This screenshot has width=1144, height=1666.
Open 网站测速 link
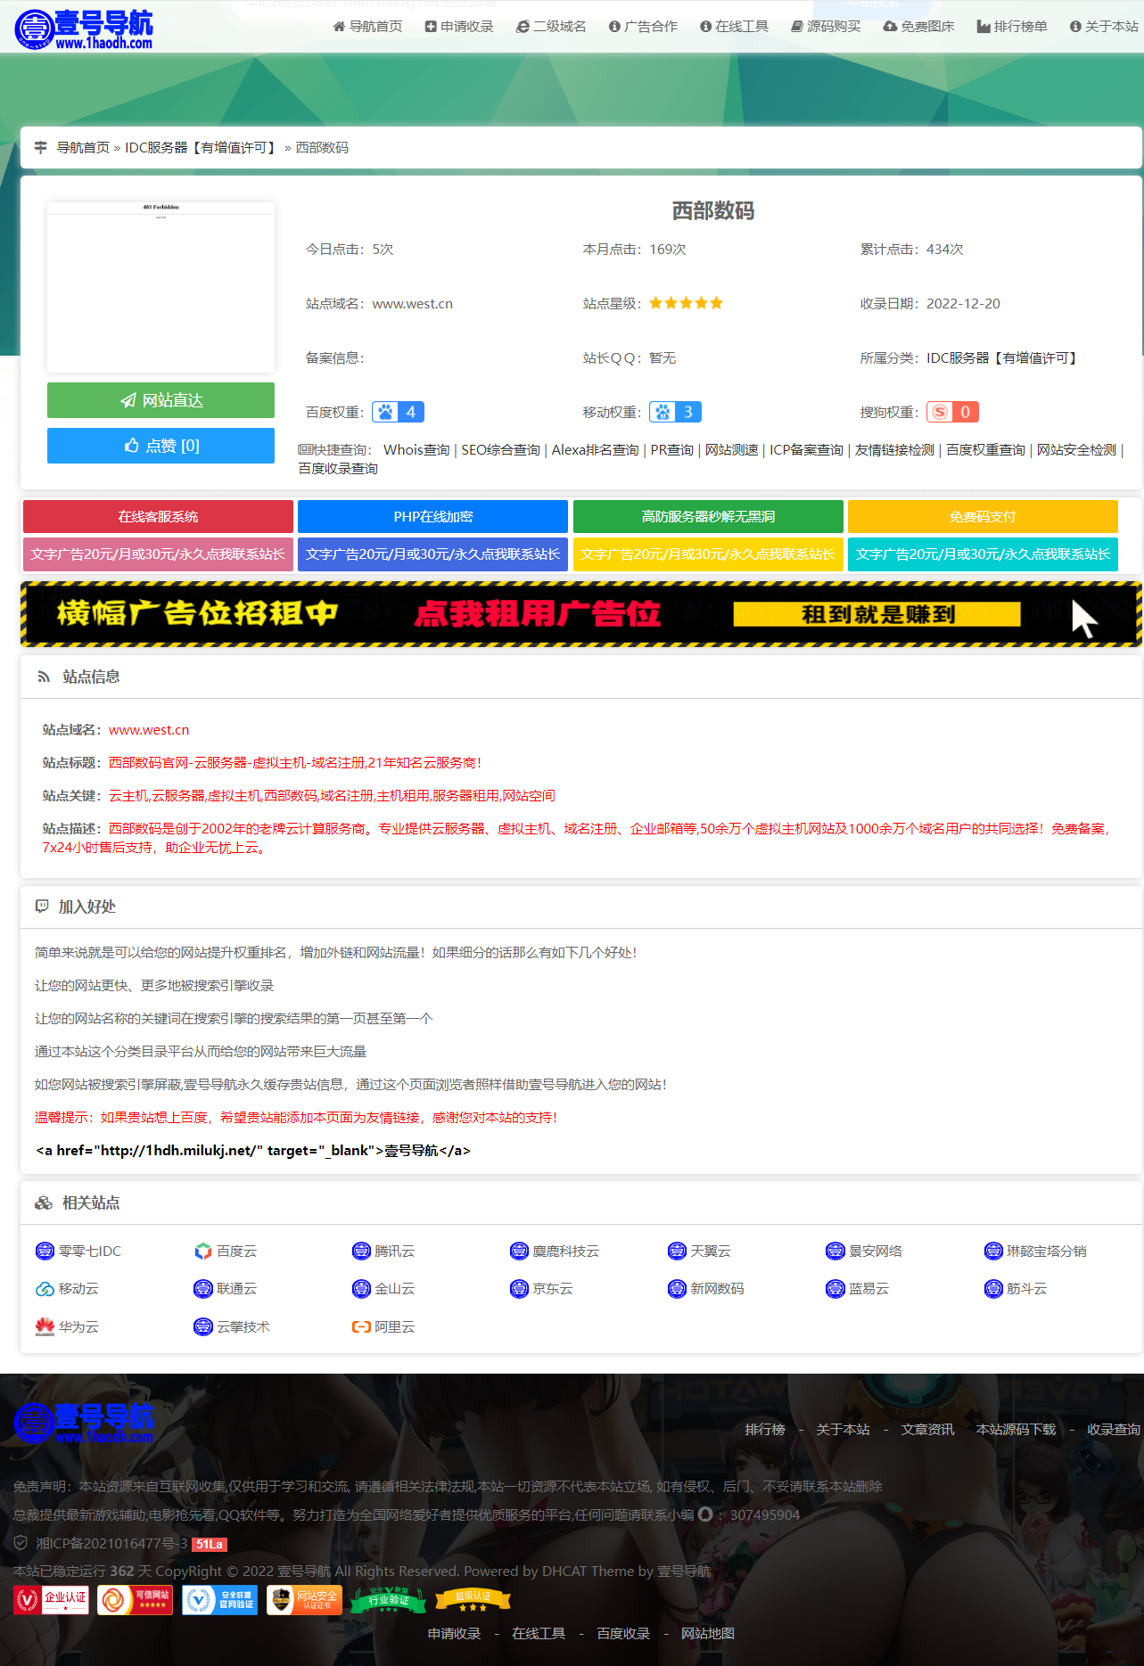(x=731, y=450)
